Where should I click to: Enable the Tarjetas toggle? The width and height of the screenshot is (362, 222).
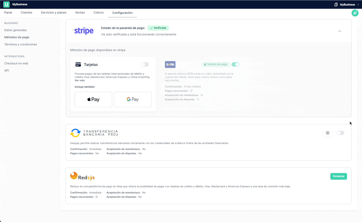pyautogui.click(x=145, y=65)
